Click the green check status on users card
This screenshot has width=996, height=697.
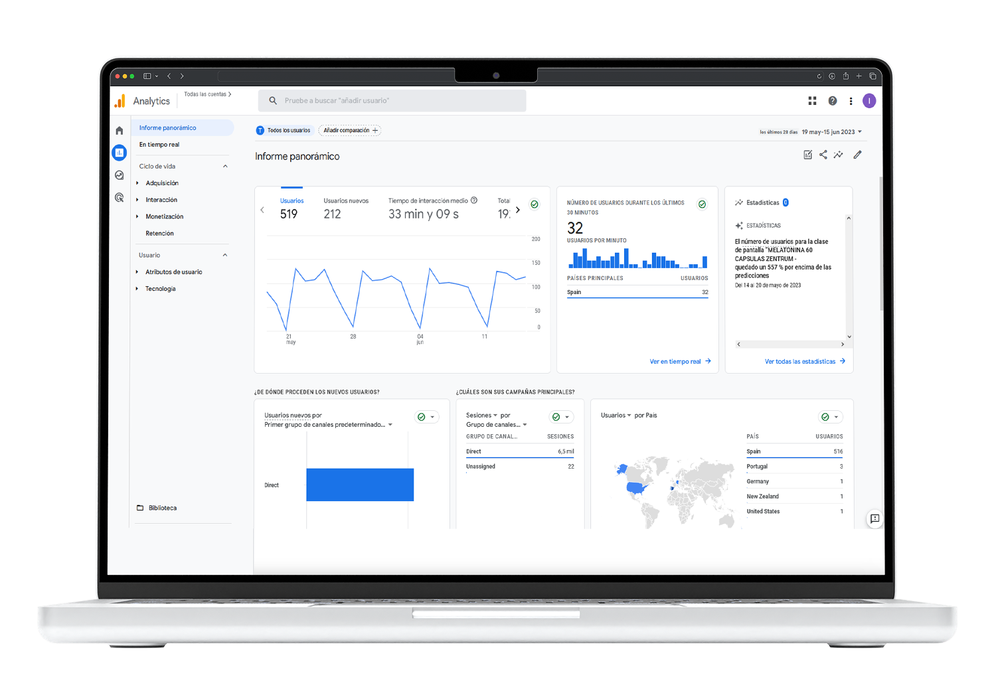click(x=535, y=204)
